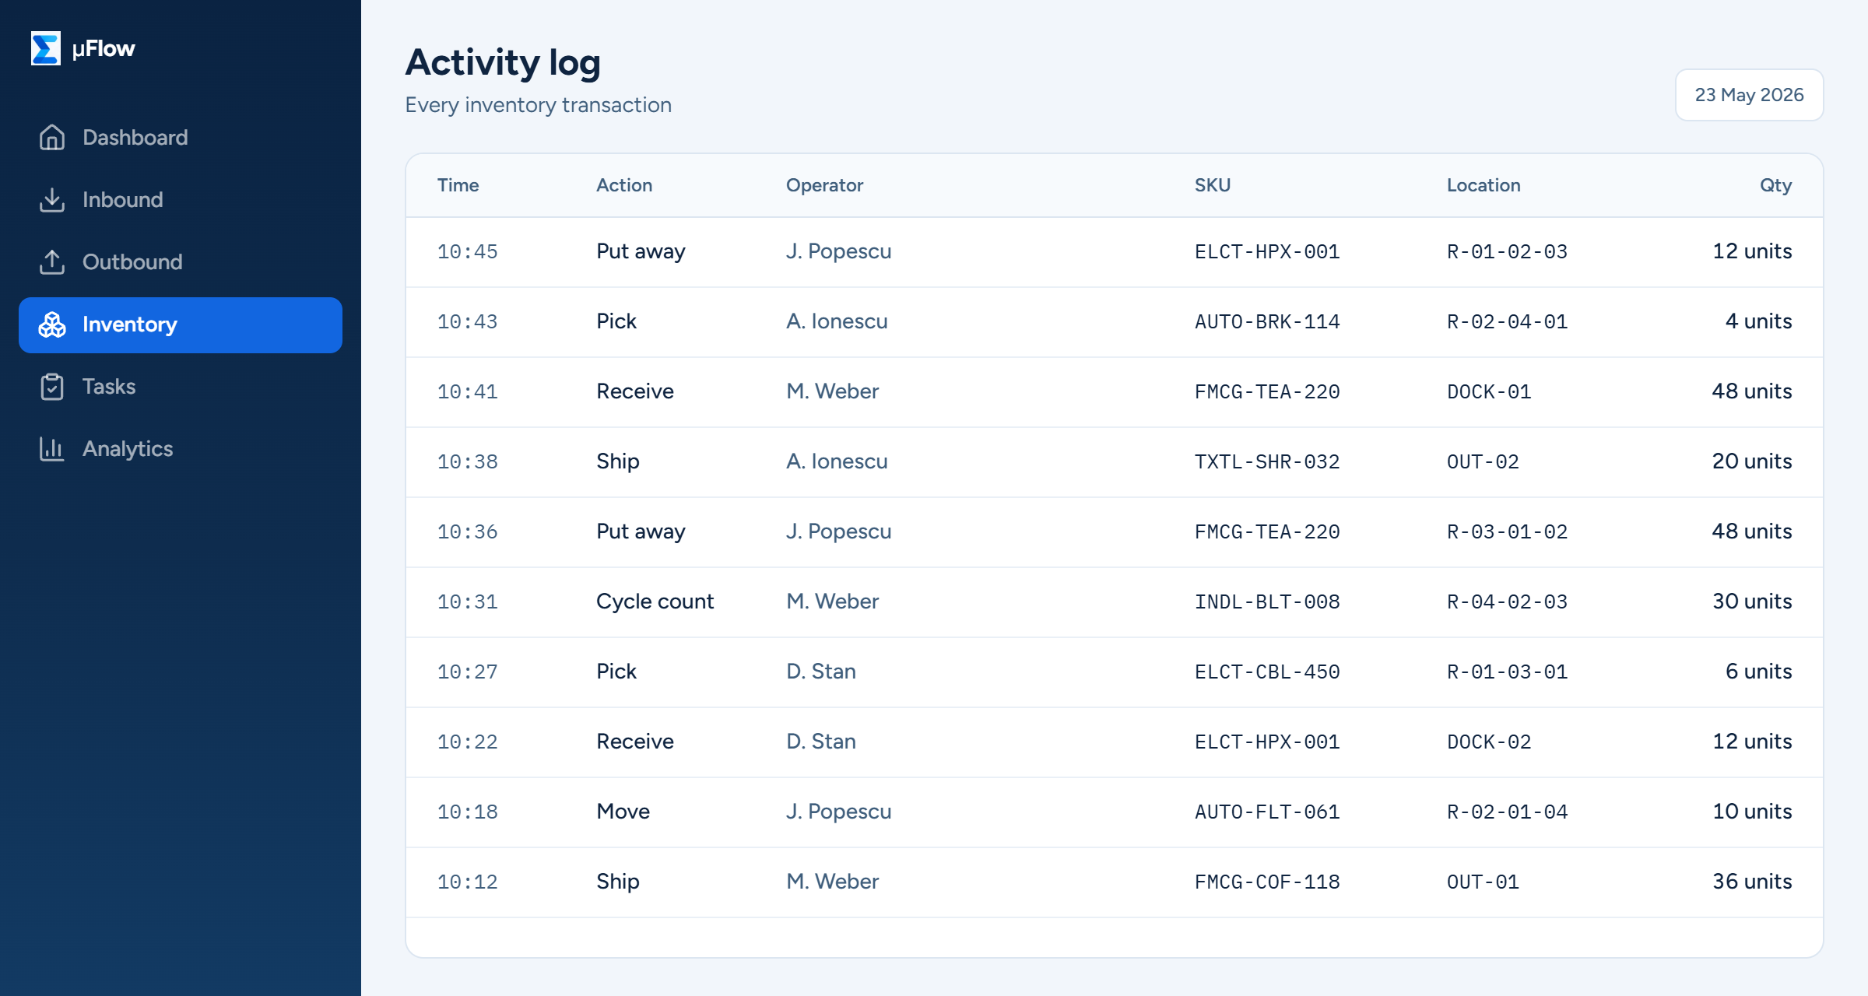Click the Analytics bar chart icon
1868x996 pixels.
[52, 449]
